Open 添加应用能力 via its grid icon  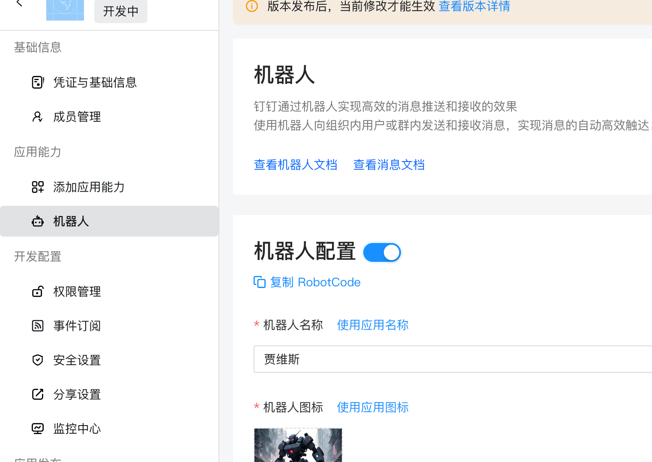pos(38,187)
